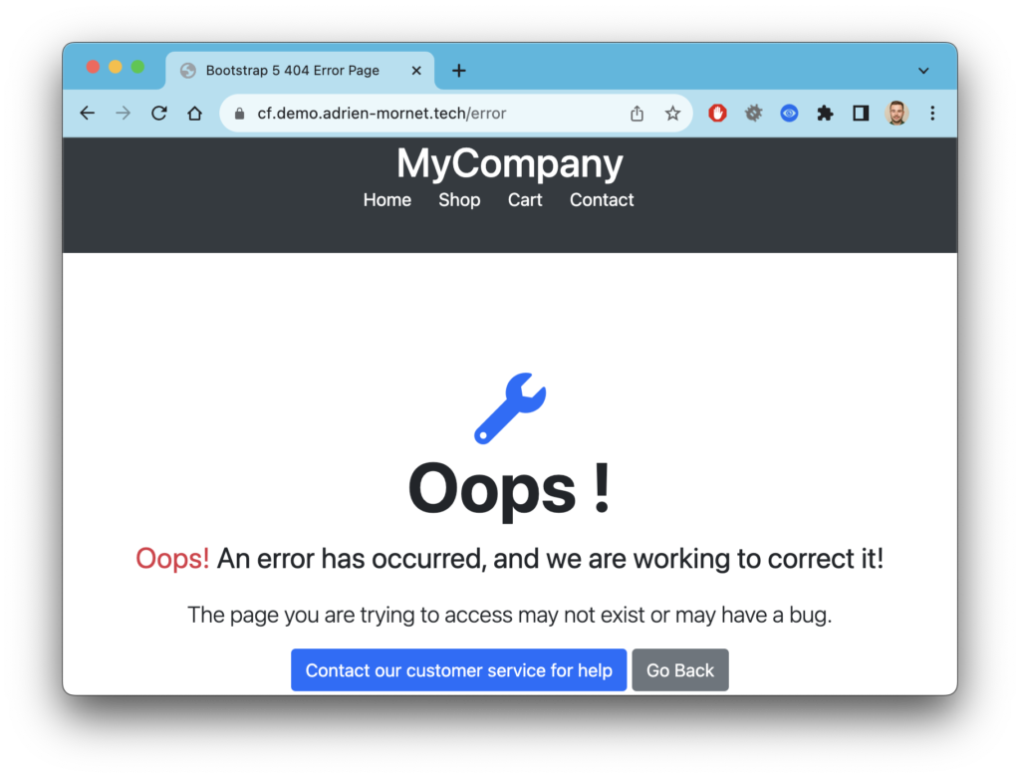
Task: Reload the current page
Action: 158,114
